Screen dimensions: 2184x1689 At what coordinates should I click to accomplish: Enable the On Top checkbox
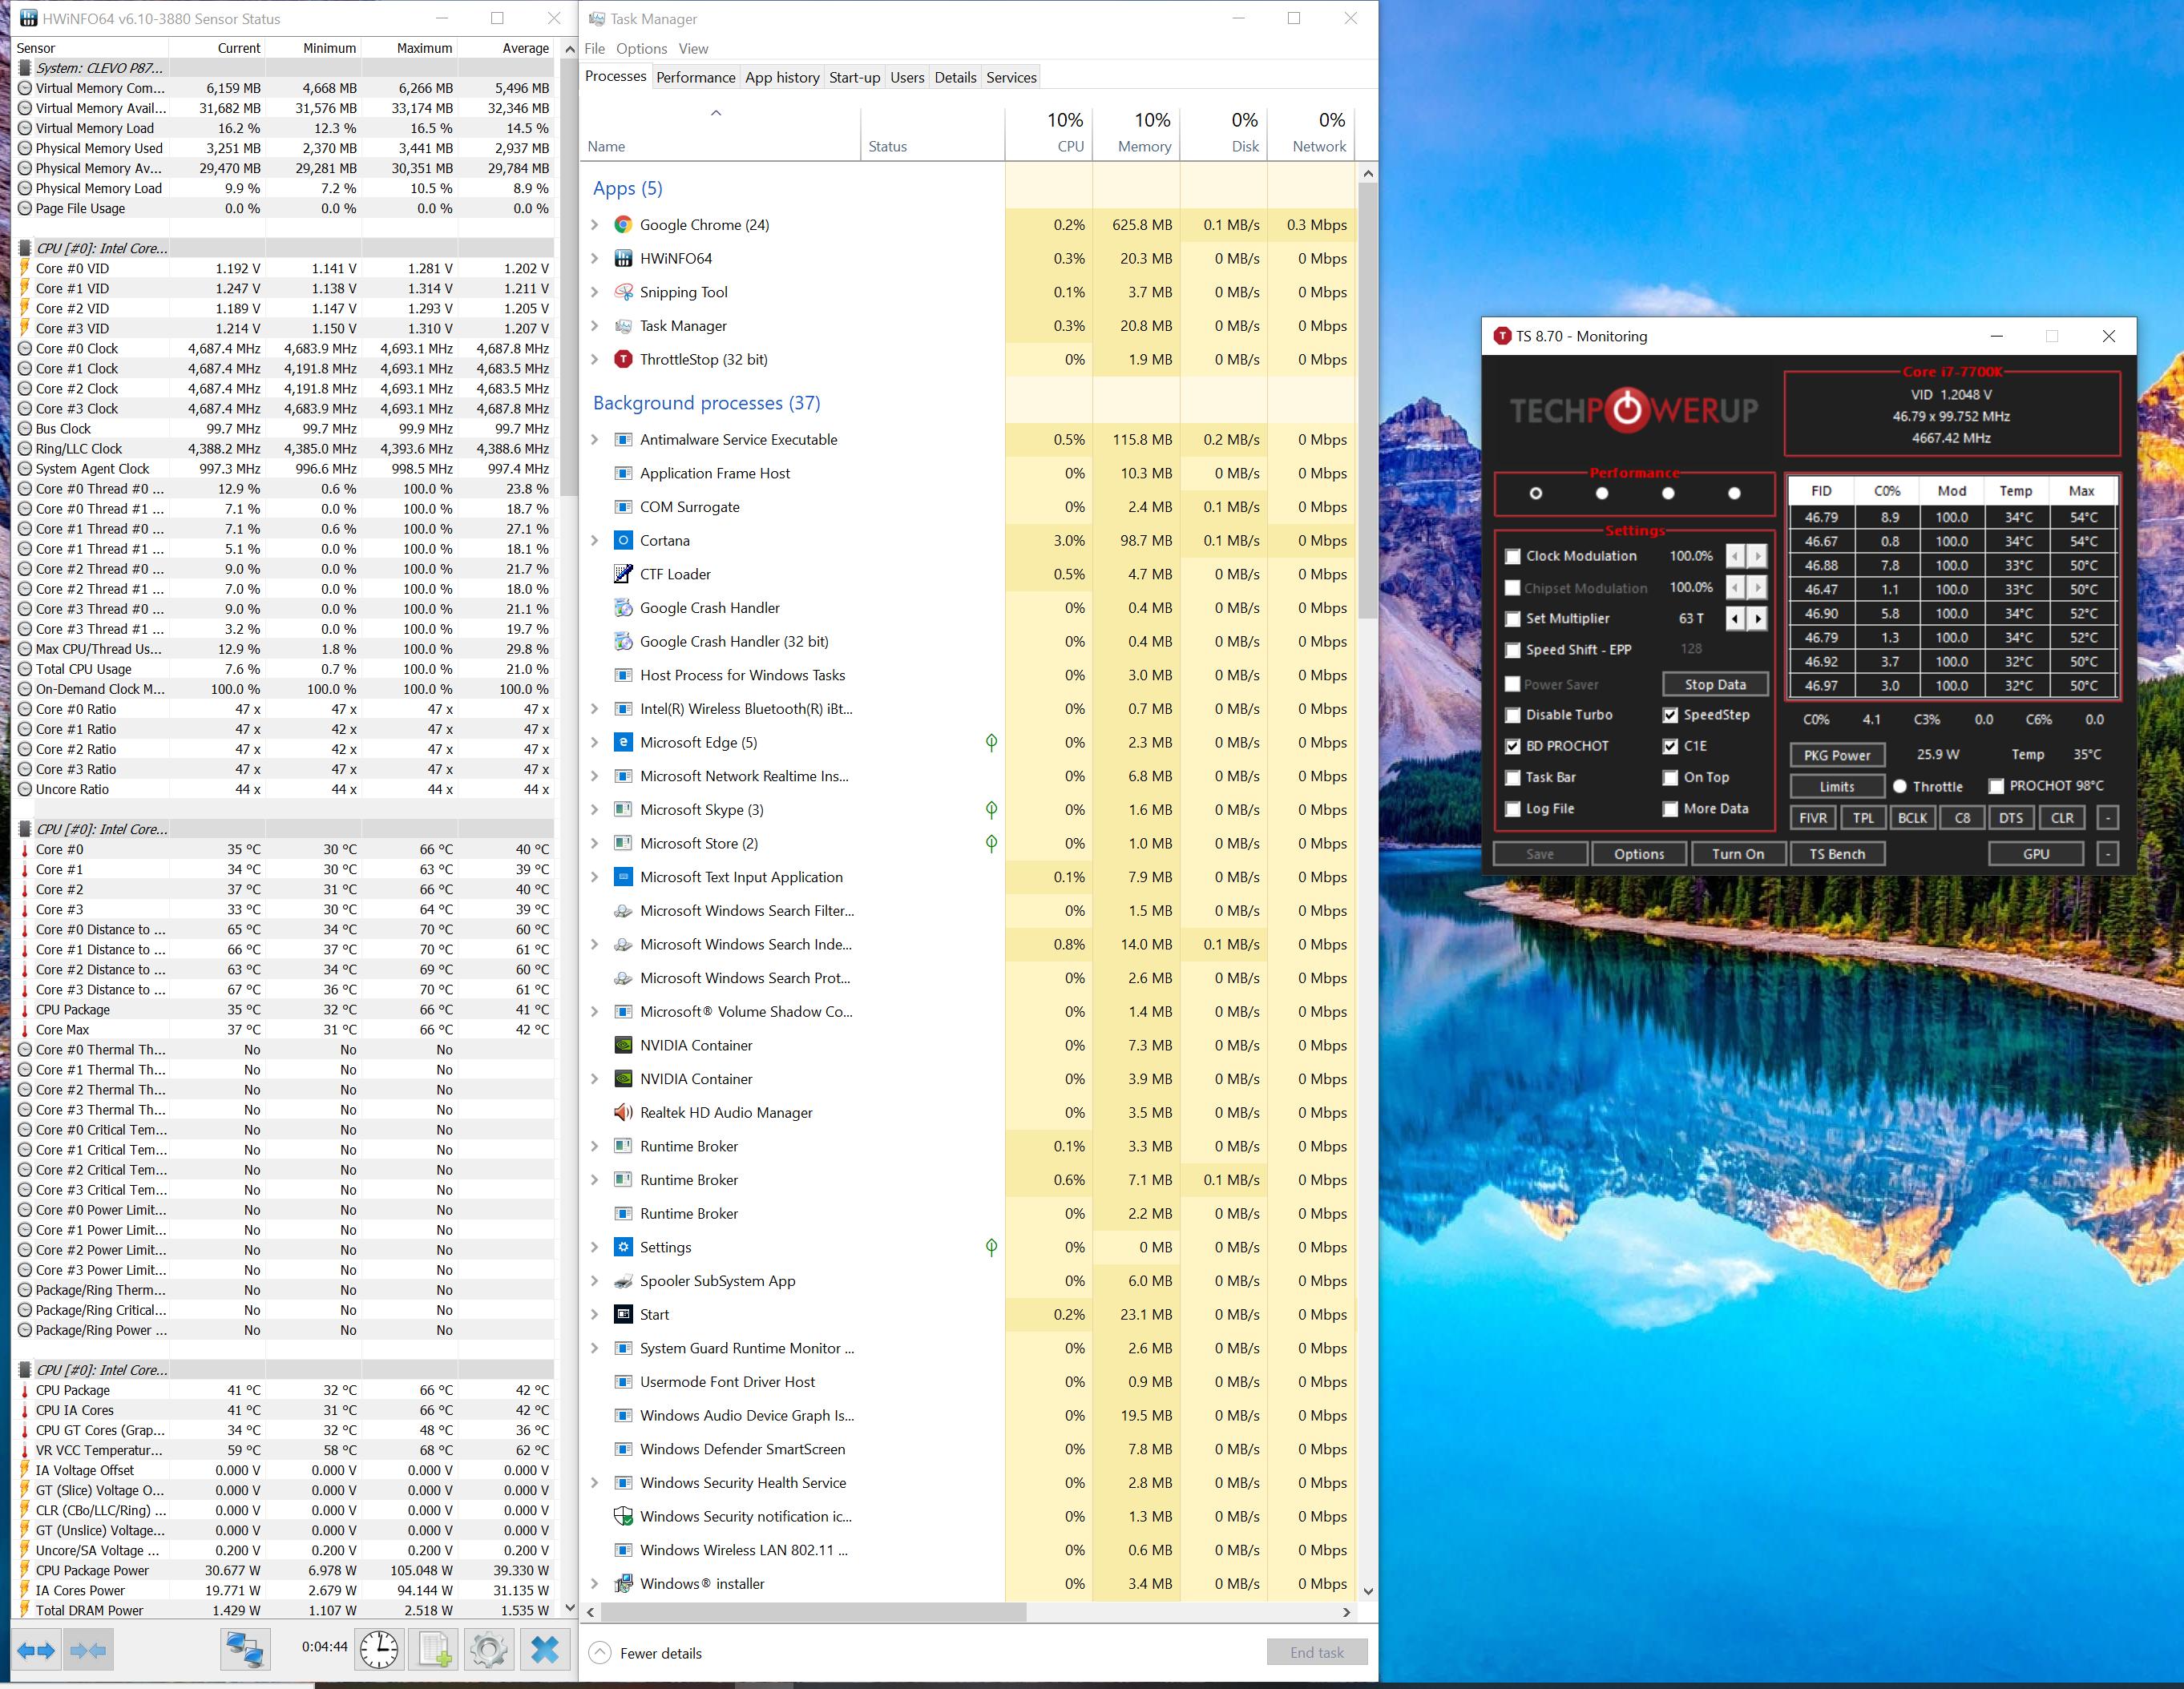tap(1670, 778)
